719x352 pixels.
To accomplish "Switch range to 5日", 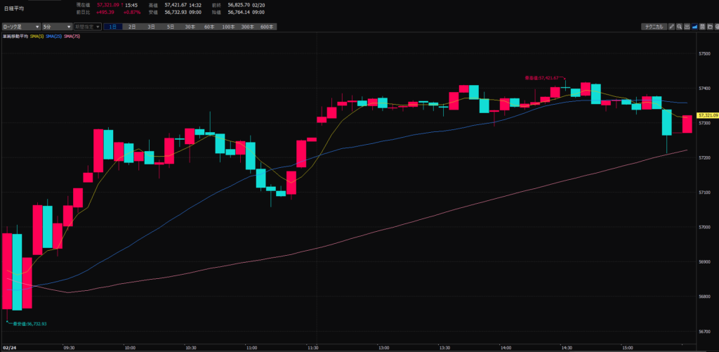I will tap(171, 27).
